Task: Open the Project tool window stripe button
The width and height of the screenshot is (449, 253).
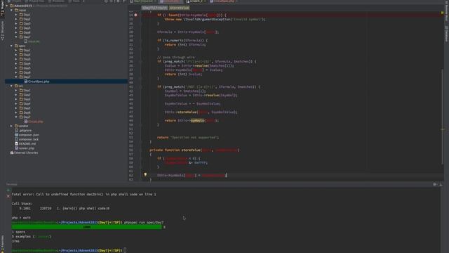Action: click(x=2, y=8)
